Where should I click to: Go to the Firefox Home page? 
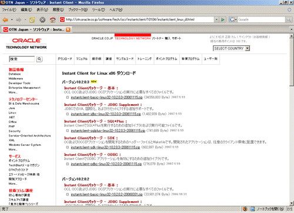tap(53, 19)
